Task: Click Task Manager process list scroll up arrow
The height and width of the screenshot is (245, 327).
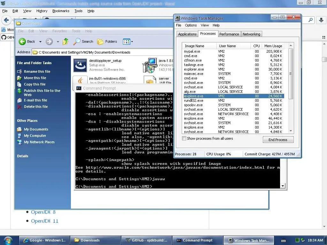Action: [x=291, y=45]
